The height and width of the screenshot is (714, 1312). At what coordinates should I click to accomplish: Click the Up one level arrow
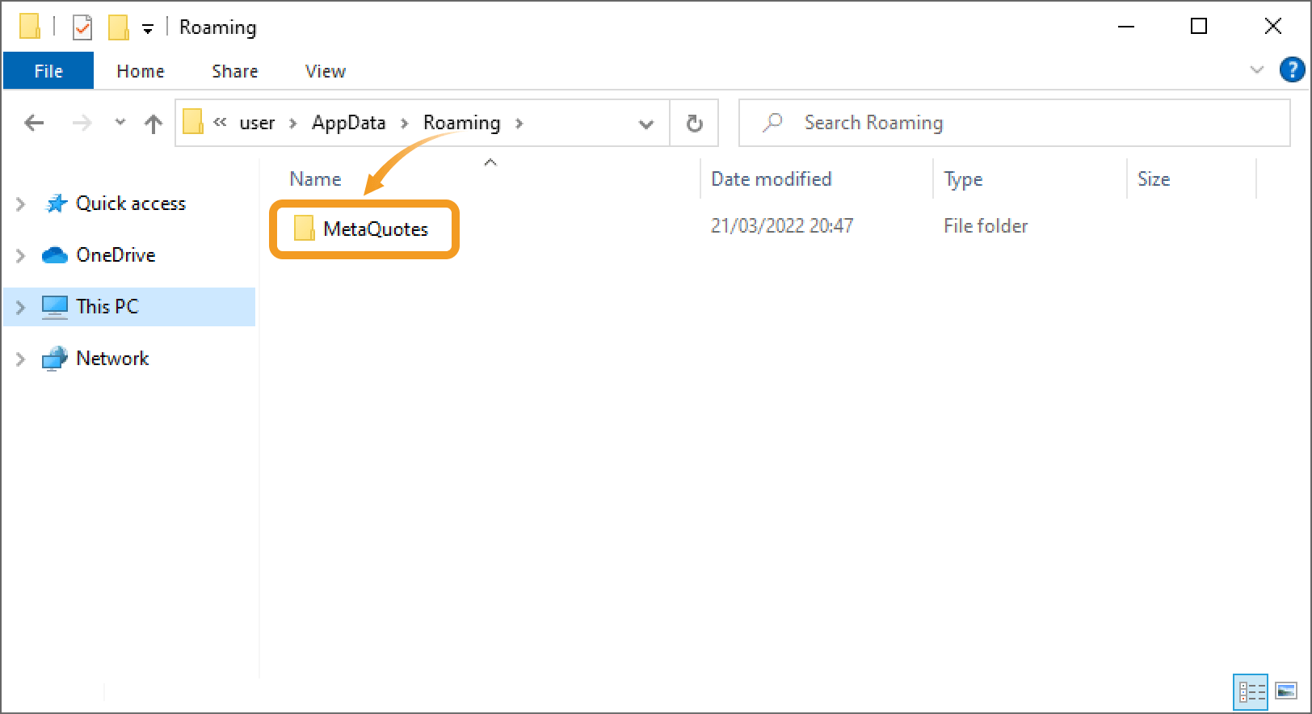click(x=153, y=123)
